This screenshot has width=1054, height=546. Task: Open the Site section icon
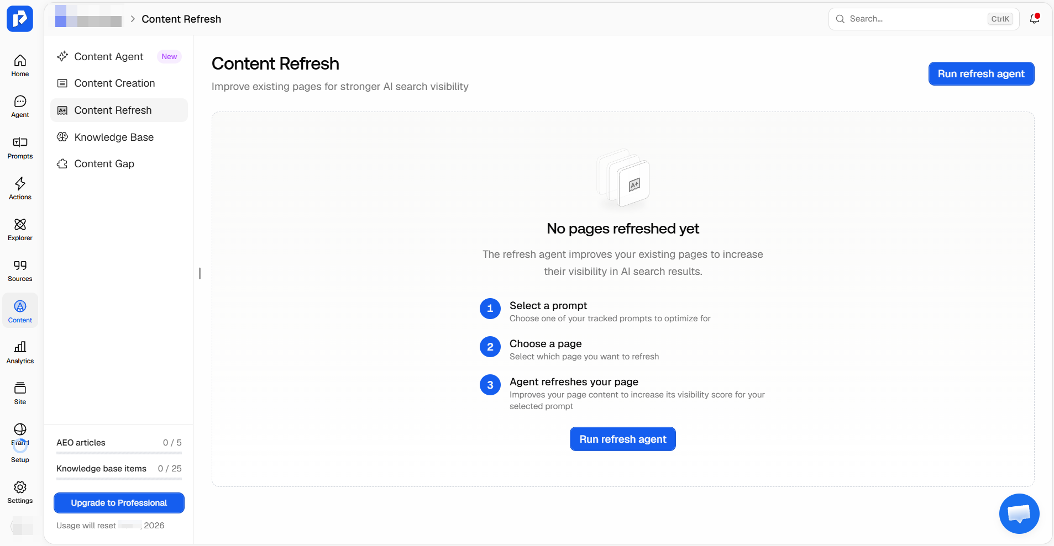point(20,394)
